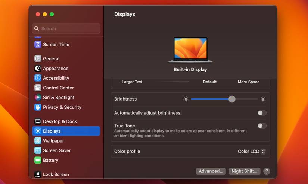308x184 pixels.
Task: Open Accessibility preferences
Action: tap(56, 78)
